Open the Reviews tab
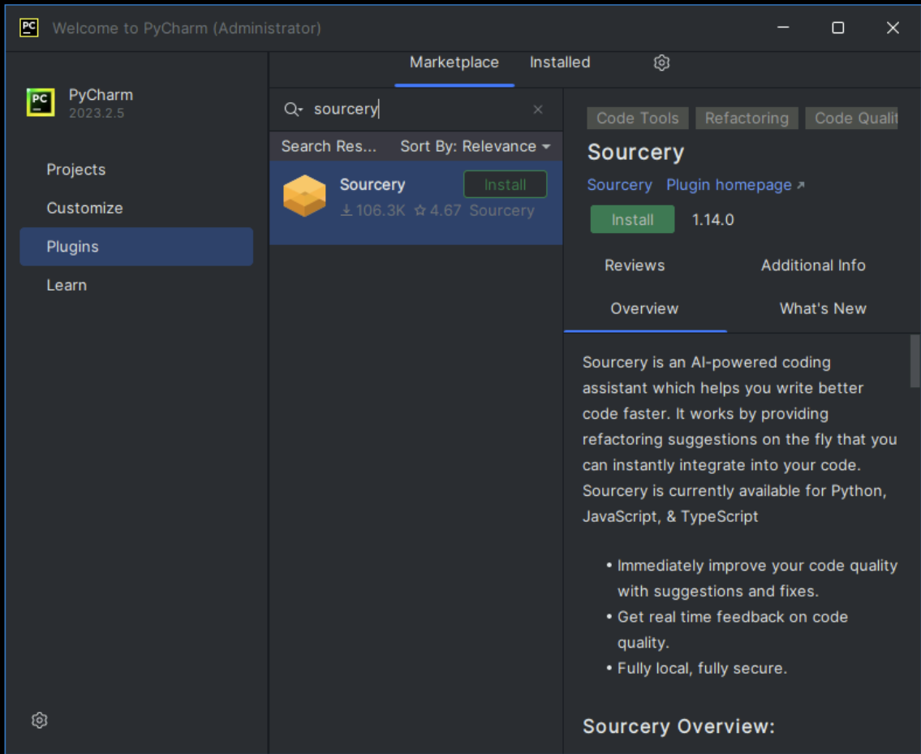This screenshot has width=921, height=754. (635, 265)
